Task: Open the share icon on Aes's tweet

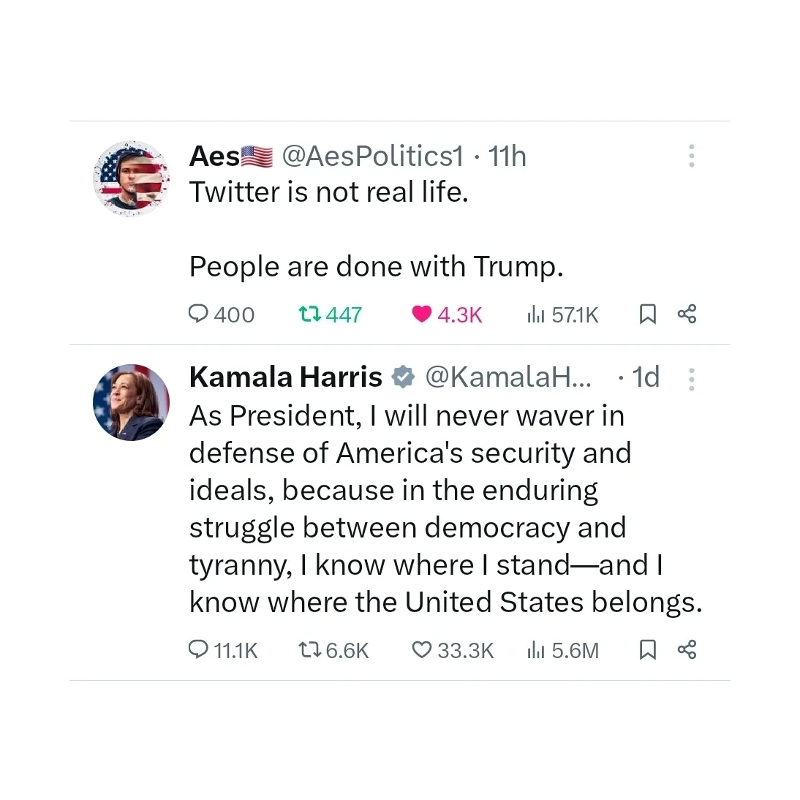Action: pos(687,314)
